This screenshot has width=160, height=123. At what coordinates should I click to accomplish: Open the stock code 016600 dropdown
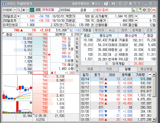pyautogui.click(x=15, y=10)
